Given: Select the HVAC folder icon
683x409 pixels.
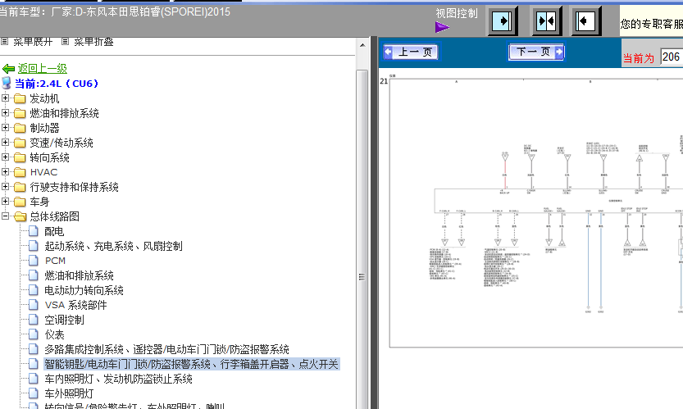Looking at the screenshot, I should tap(20, 172).
